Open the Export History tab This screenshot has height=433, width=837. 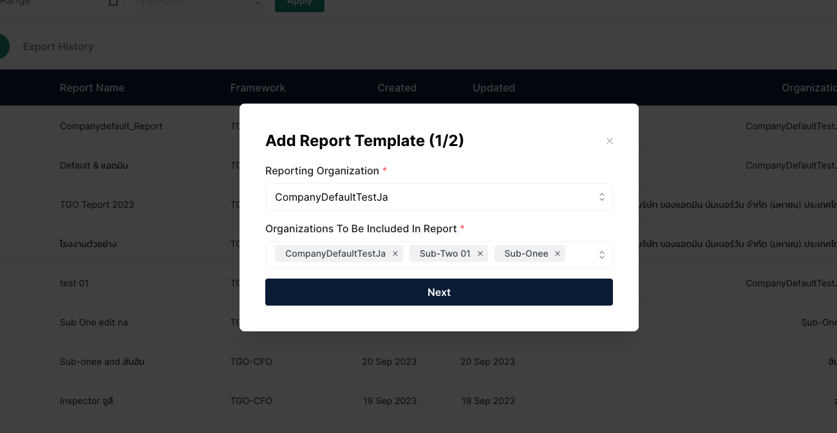[58, 46]
